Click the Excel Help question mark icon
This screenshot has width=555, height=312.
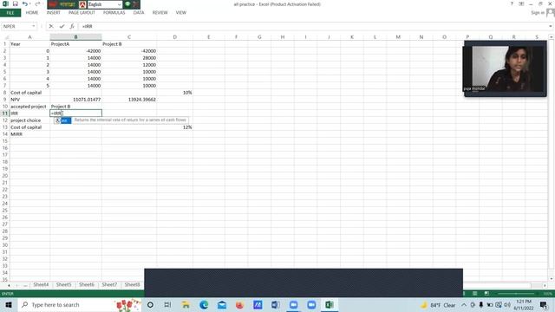click(512, 3)
